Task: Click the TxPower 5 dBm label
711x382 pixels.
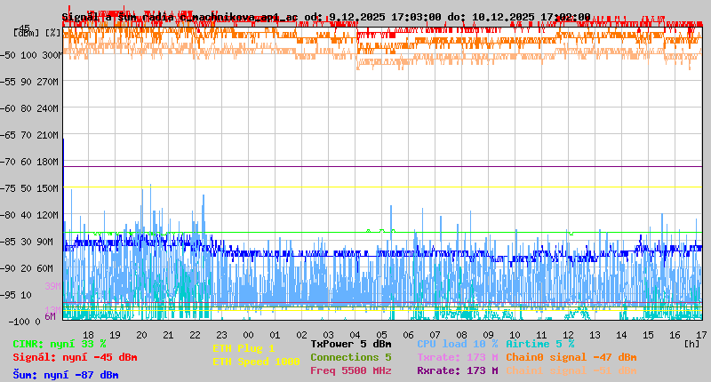Action: (350, 344)
